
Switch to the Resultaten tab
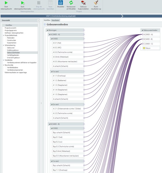point(56,20)
